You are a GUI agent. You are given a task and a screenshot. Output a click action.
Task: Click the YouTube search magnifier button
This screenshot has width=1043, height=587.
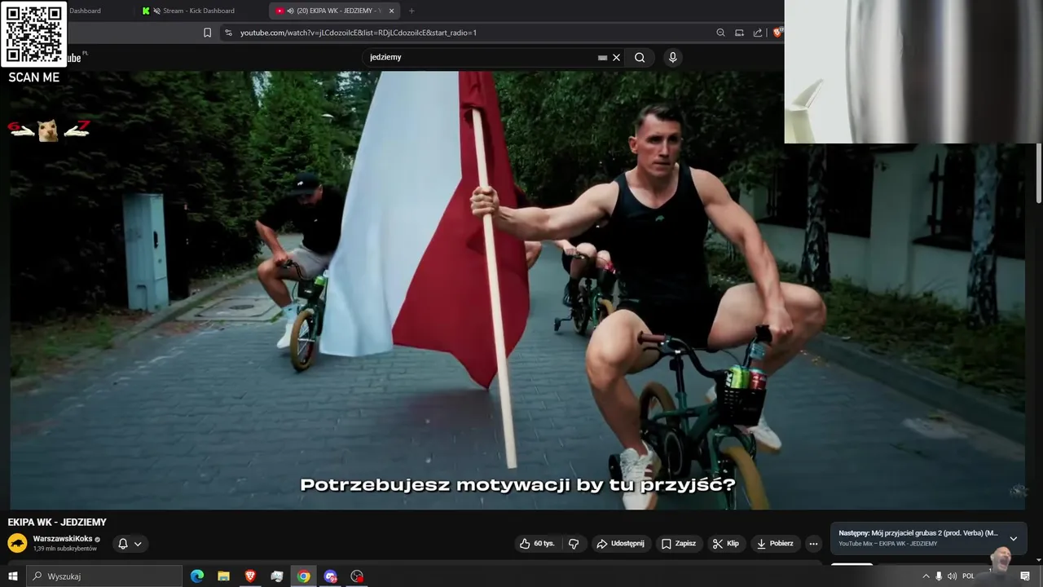tap(640, 58)
